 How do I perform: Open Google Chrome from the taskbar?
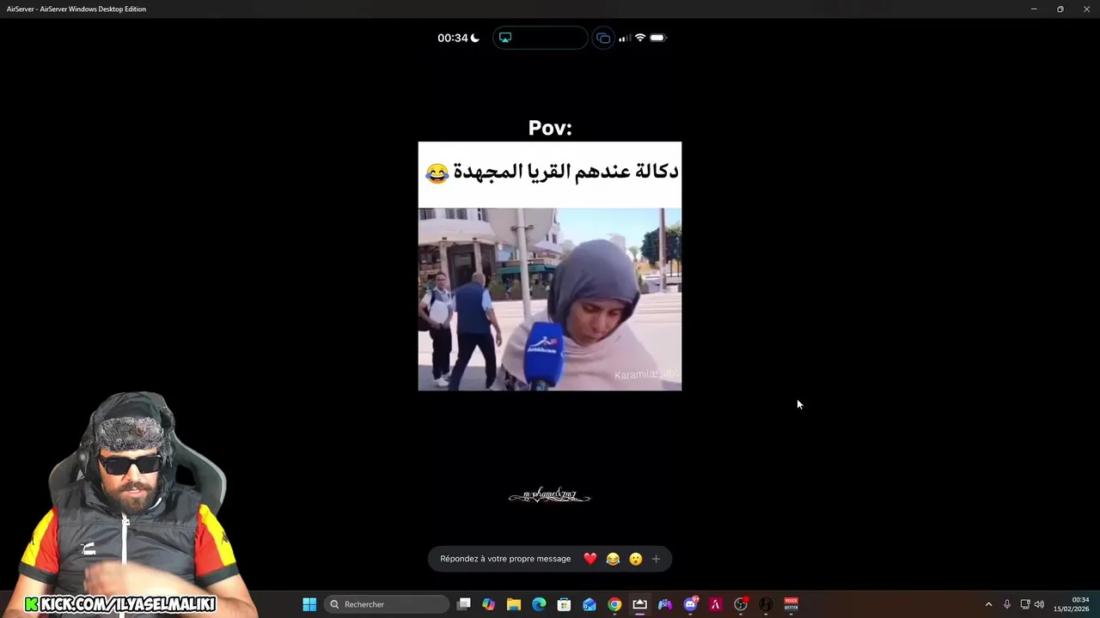pyautogui.click(x=614, y=604)
